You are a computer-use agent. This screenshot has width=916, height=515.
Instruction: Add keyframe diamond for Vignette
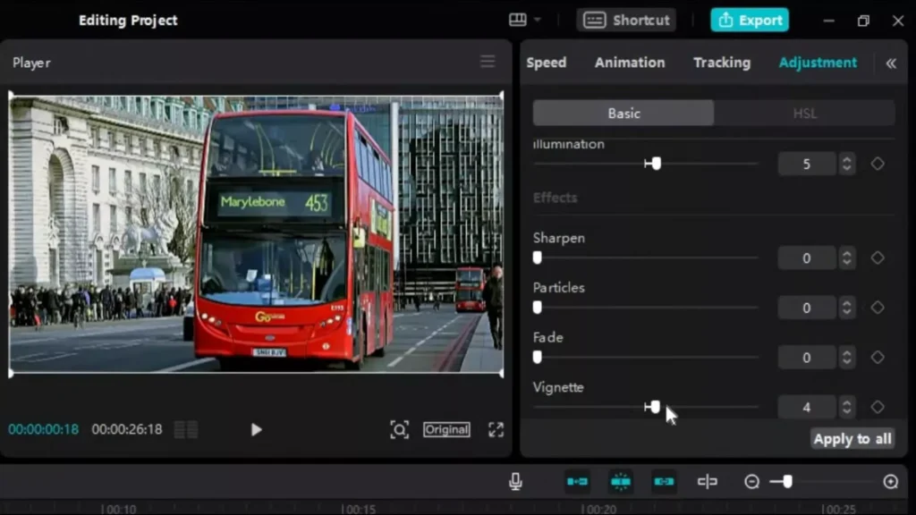878,407
